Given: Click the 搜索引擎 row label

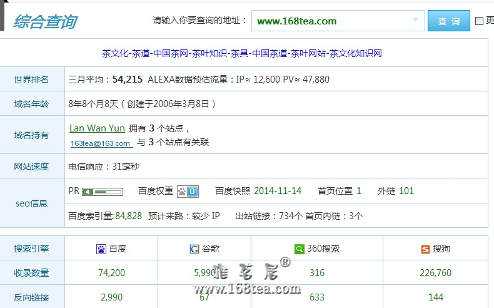Looking at the screenshot, I should click(31, 249).
